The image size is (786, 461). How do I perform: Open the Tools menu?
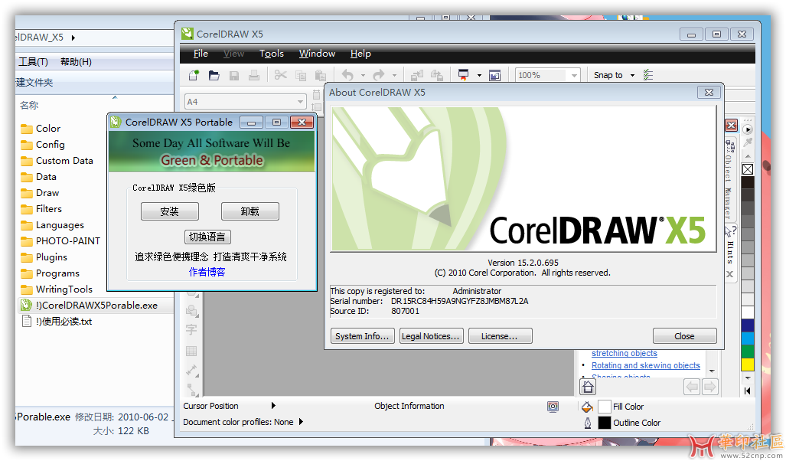click(271, 54)
